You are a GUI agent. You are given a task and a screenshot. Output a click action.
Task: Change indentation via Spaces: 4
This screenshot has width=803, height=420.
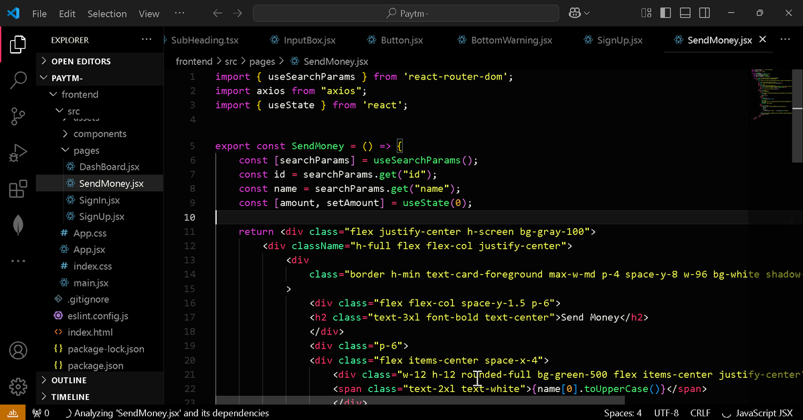pos(623,413)
